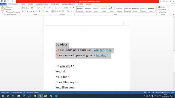Toggle justify alignment

[x=60, y=11]
